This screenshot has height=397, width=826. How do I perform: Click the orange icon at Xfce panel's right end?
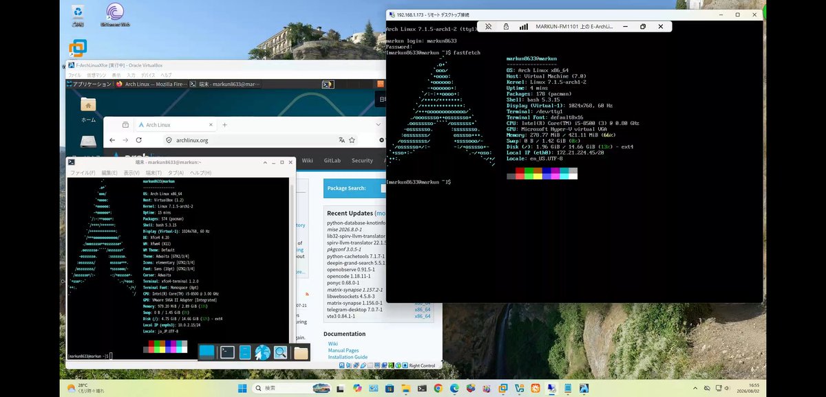point(380,84)
